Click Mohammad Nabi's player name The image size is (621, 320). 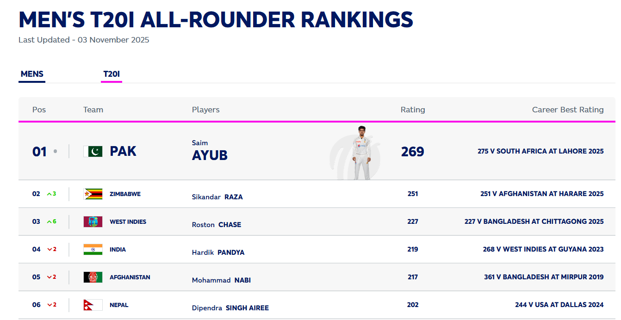[221, 280]
